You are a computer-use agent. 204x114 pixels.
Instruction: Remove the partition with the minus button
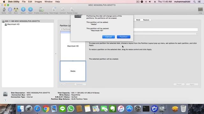pos(64,85)
